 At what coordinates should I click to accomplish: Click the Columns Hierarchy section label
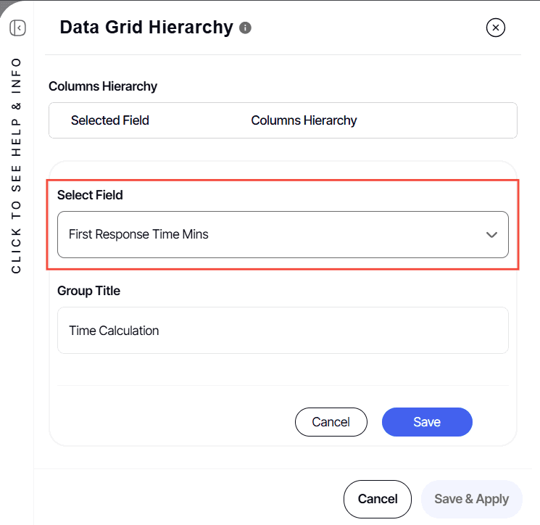click(103, 86)
